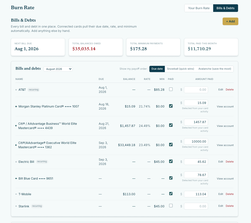Click the T-Mobile bill name
Screen dimensions: 251x223
[x=25, y=194]
